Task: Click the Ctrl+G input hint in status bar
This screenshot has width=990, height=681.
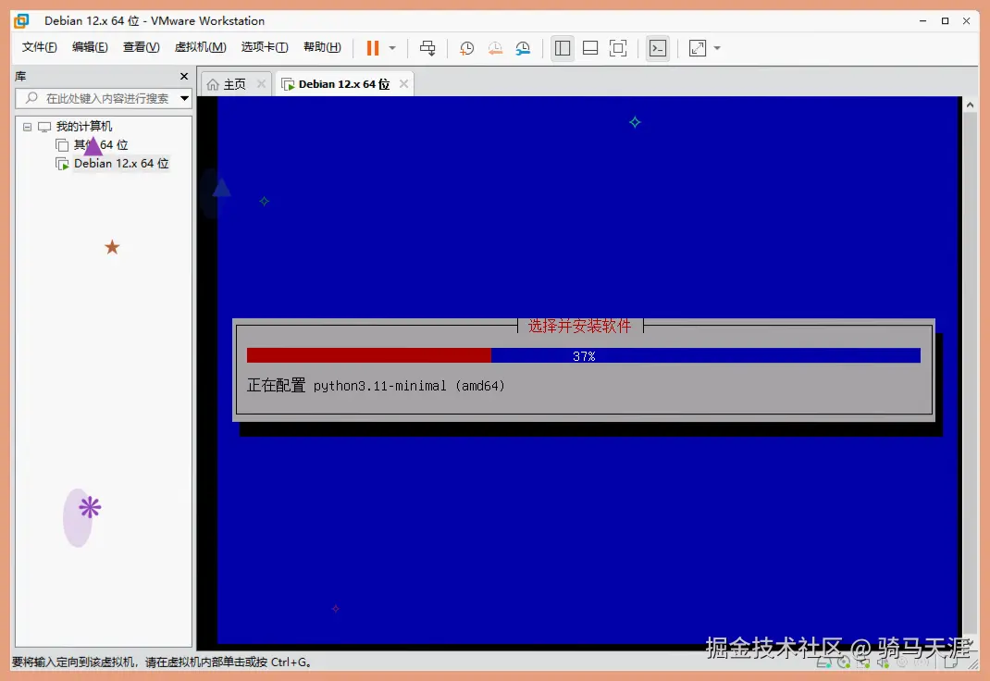Action: pyautogui.click(x=161, y=662)
